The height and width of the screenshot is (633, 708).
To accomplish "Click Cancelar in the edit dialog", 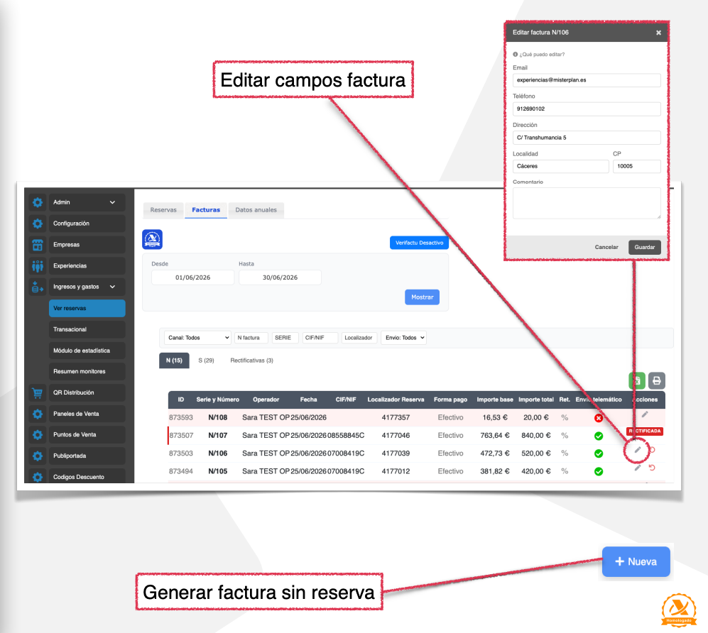I will pyautogui.click(x=606, y=247).
